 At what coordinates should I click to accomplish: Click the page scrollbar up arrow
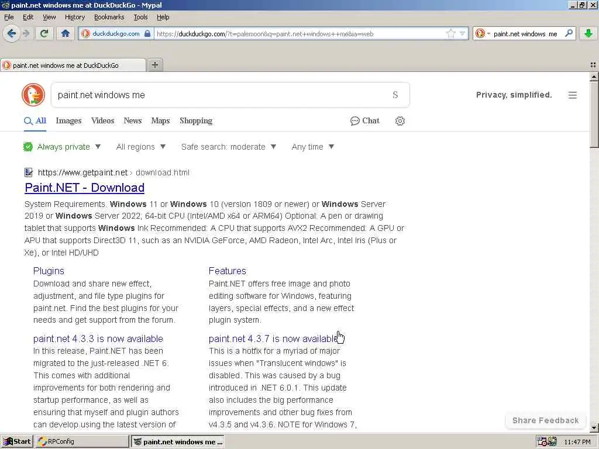(x=594, y=77)
